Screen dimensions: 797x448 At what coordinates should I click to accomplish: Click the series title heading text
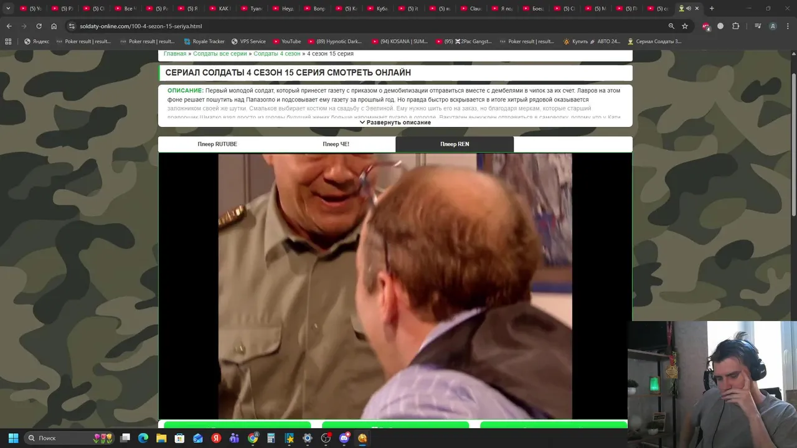pyautogui.click(x=288, y=73)
